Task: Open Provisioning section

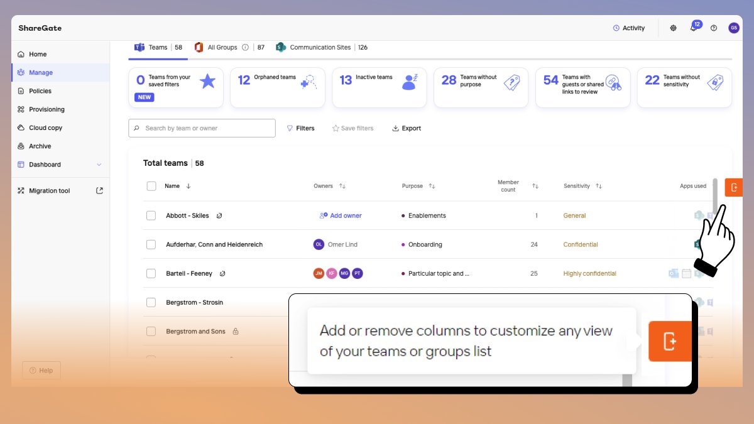Action: click(60, 109)
